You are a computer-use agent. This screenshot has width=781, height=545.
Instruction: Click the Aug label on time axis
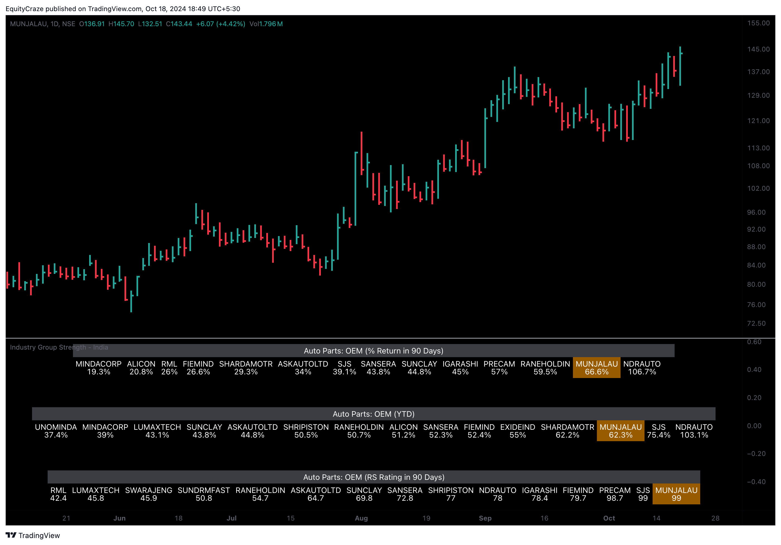[361, 518]
